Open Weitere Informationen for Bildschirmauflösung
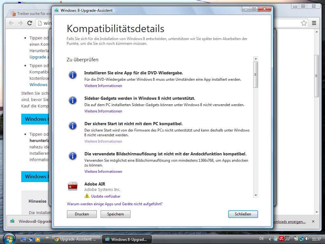Image resolution: width=325 pixels, height=244 pixels. [x=103, y=172]
